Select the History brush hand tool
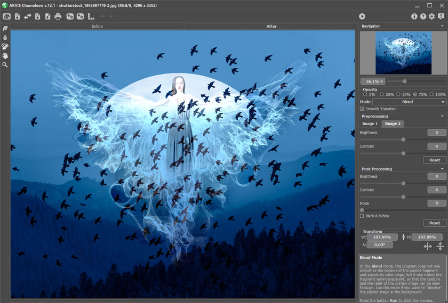This screenshot has width=448, height=303. tap(5, 46)
